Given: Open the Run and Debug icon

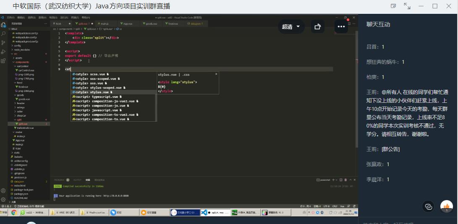Looking at the screenshot, I should [3, 52].
